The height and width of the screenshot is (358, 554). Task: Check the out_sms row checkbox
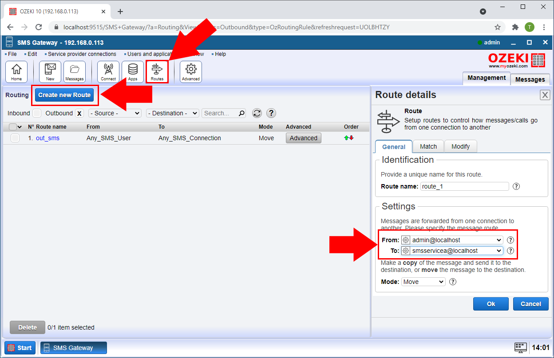tap(15, 138)
